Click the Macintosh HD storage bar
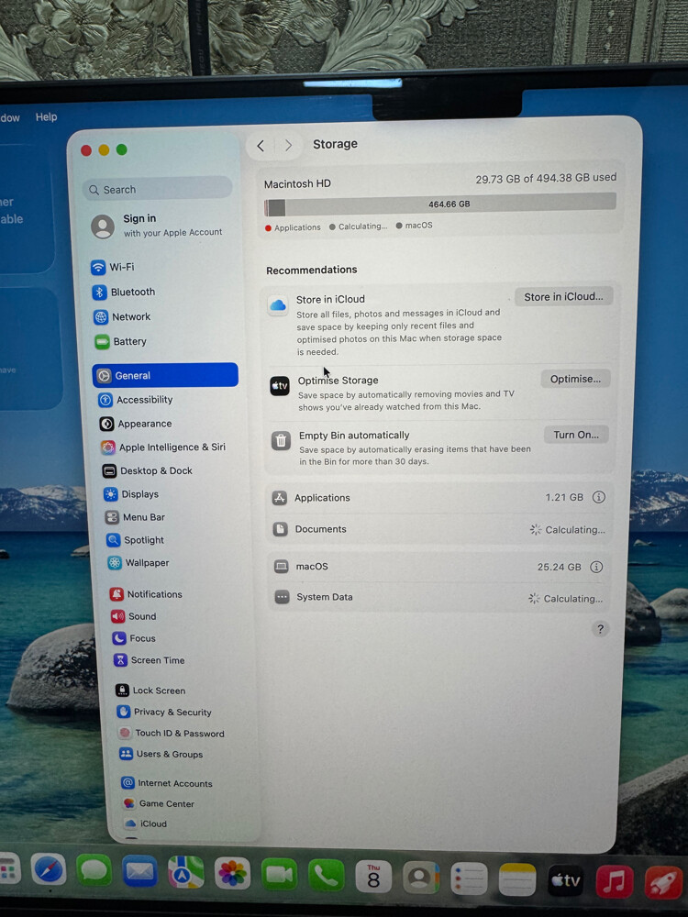The image size is (688, 917). (x=440, y=205)
